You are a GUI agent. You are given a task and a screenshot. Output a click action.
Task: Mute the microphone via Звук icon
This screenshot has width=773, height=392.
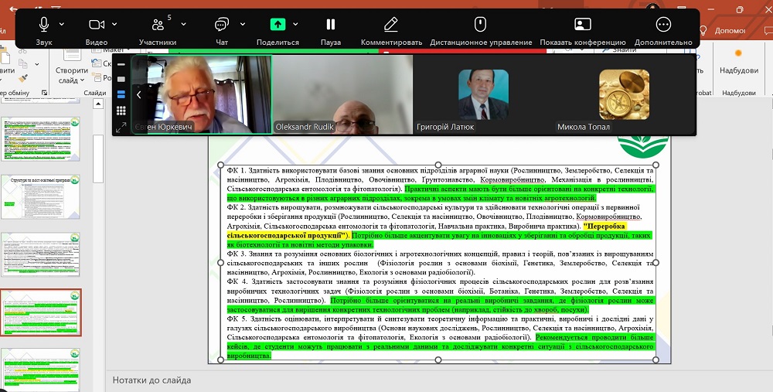(44, 25)
